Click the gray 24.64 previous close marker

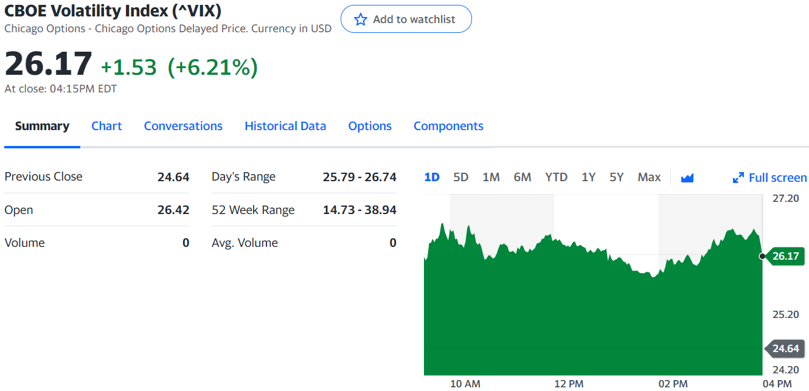click(x=785, y=348)
